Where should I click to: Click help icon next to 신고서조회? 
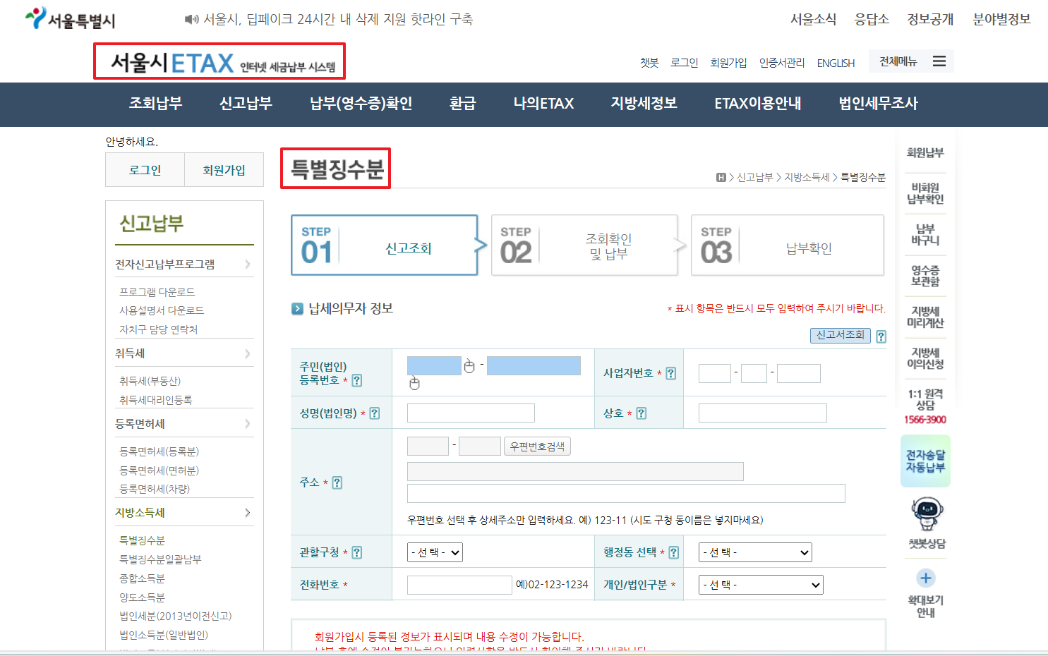point(881,336)
